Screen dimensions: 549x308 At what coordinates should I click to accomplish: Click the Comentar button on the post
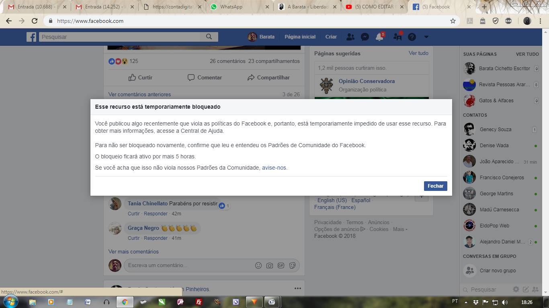click(205, 77)
